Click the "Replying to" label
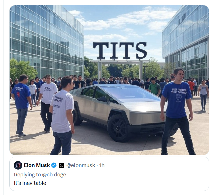Viewport: 210px width, 195px height. click(x=27, y=175)
